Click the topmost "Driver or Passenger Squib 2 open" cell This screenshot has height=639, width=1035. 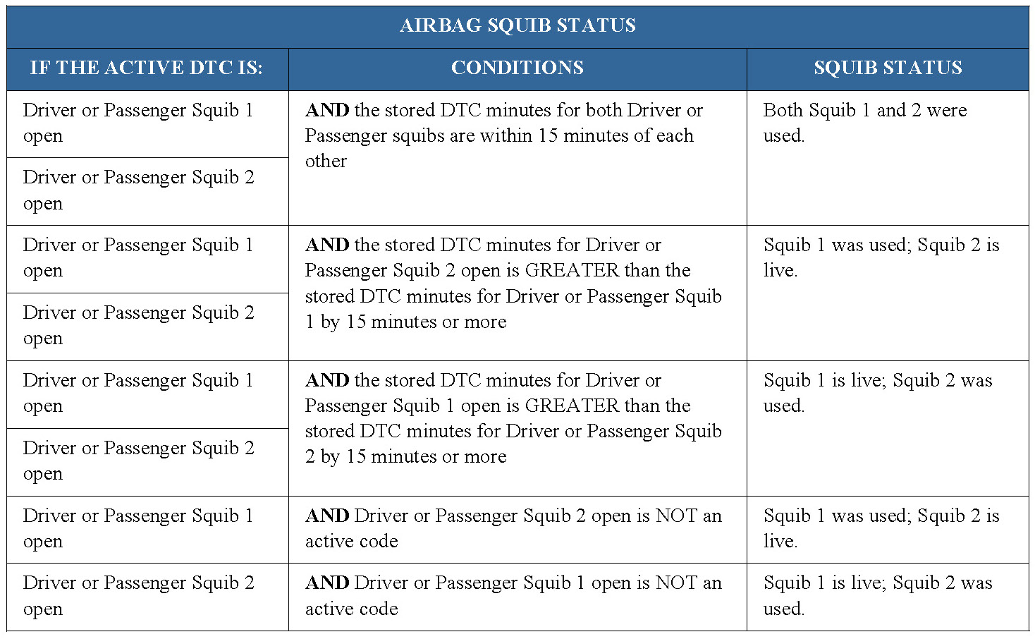[138, 190]
